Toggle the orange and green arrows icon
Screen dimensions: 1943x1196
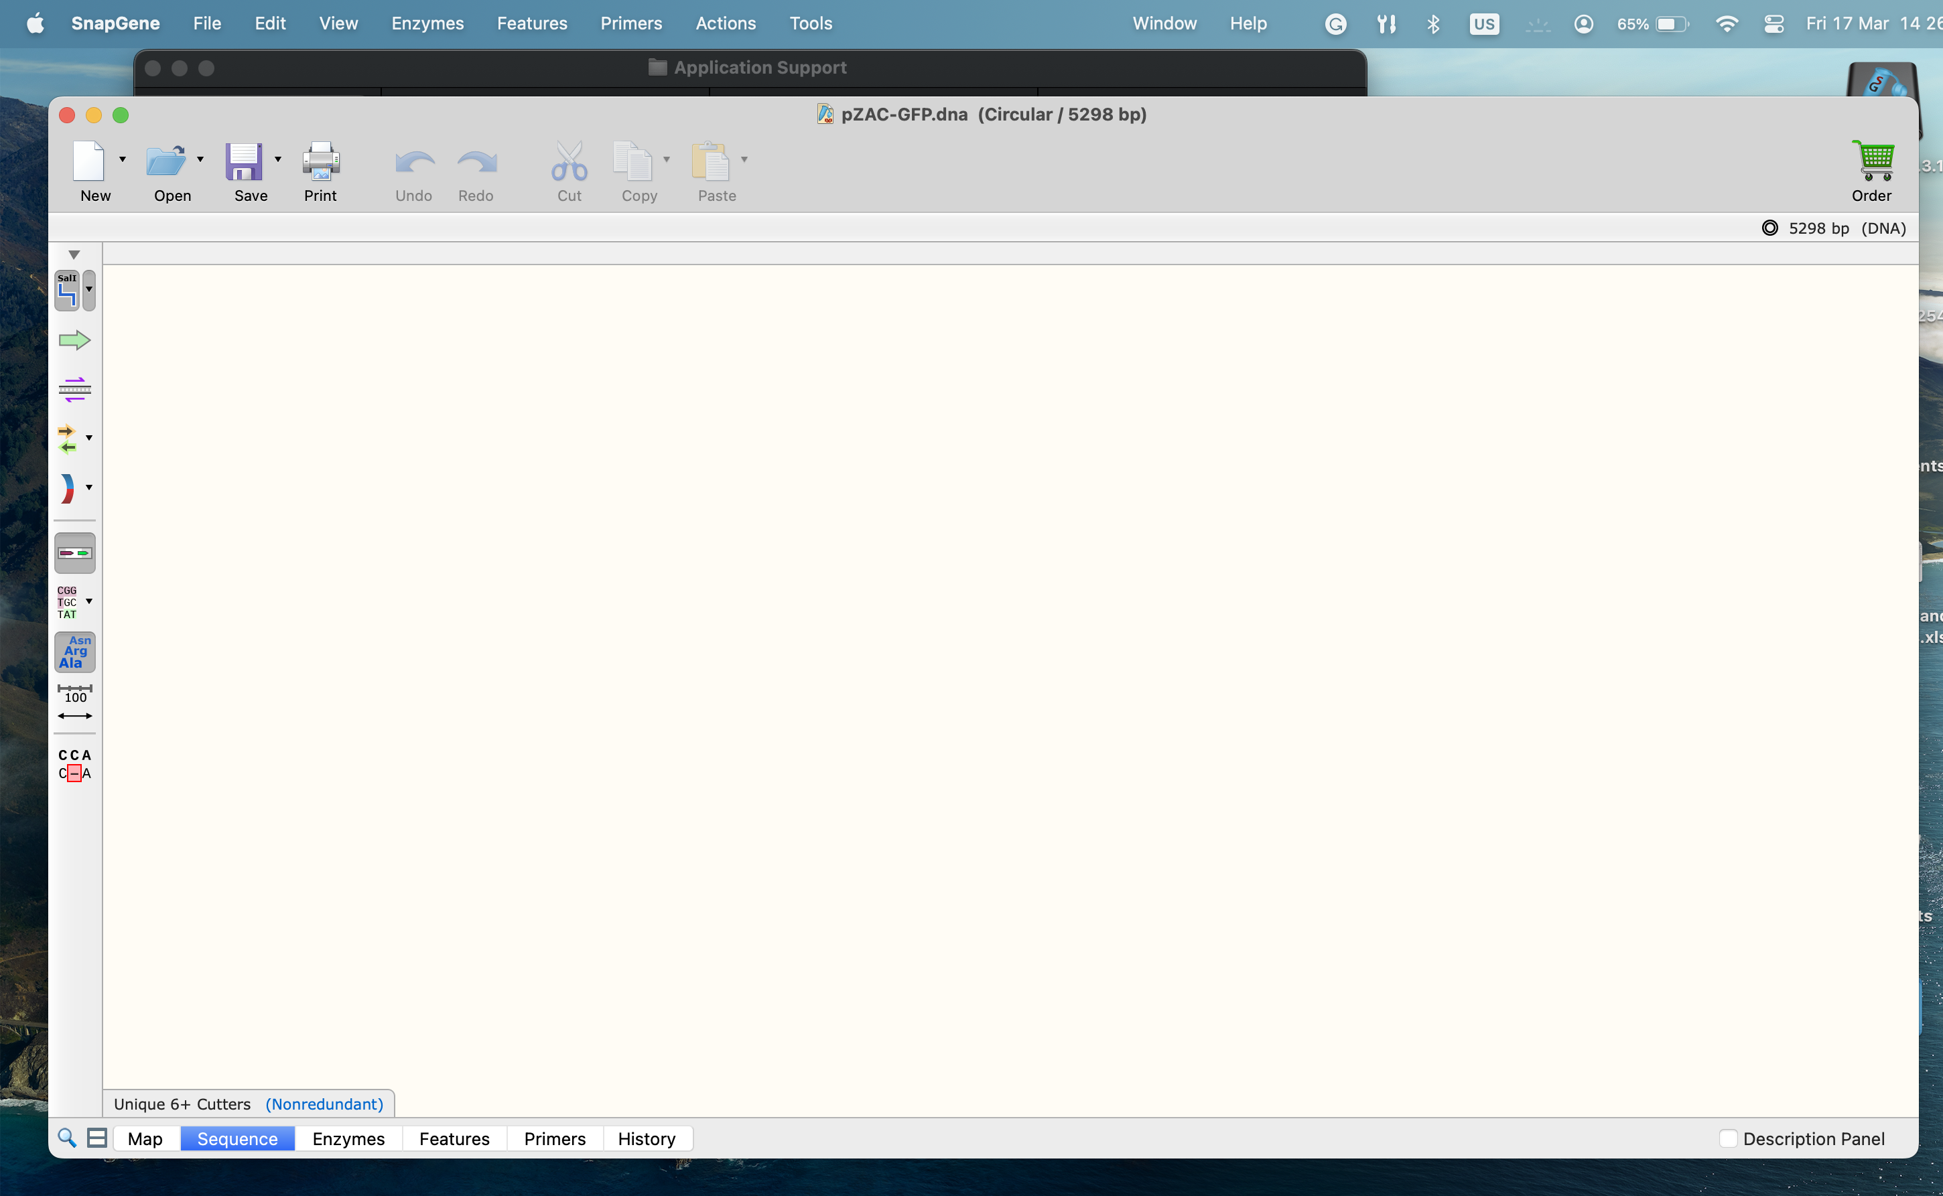(x=67, y=439)
